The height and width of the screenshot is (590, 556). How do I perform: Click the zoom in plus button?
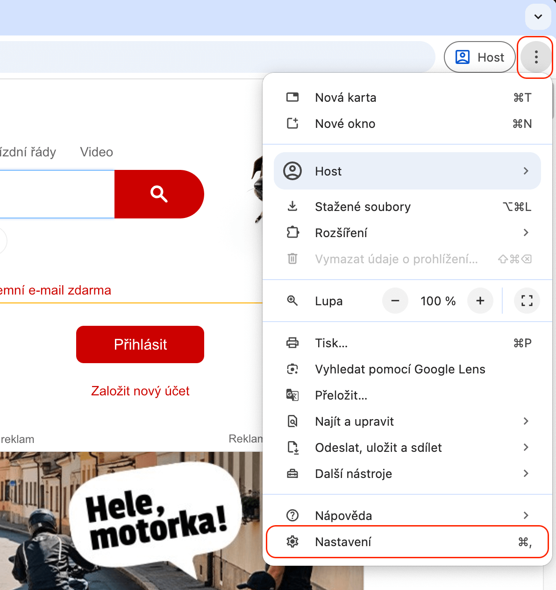[x=480, y=301]
